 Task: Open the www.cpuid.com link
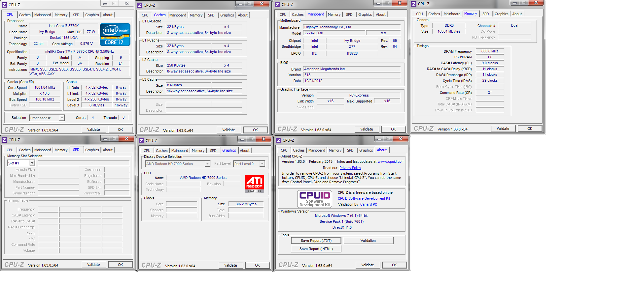point(391,161)
